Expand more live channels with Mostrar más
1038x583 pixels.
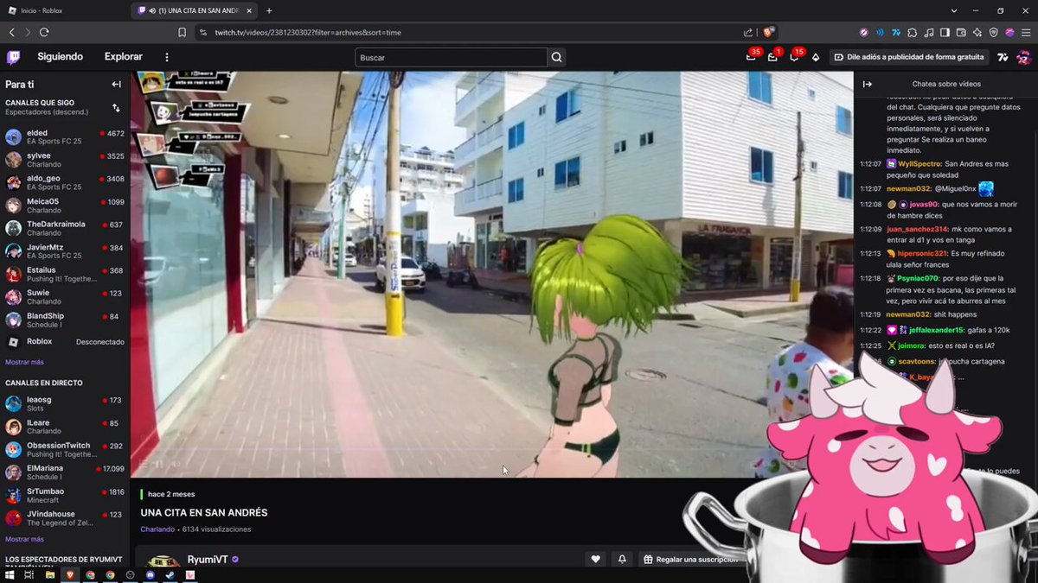pyautogui.click(x=24, y=539)
